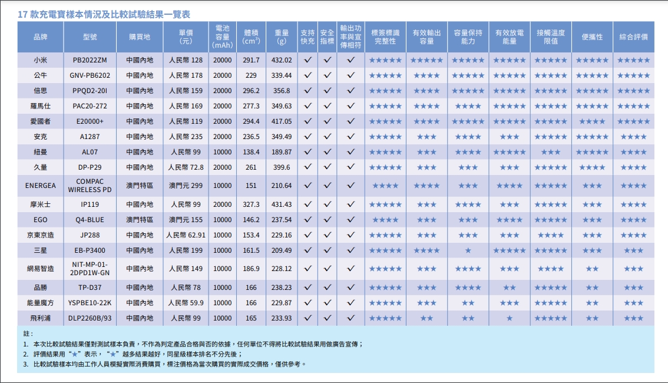The image size is (668, 383).
Task: Select the 有效輸出容量 header cell
Action: click(427, 37)
